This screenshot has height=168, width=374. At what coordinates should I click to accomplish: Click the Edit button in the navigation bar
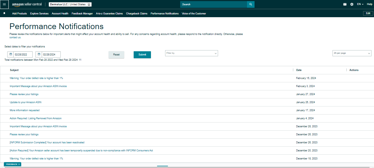pyautogui.click(x=368, y=13)
